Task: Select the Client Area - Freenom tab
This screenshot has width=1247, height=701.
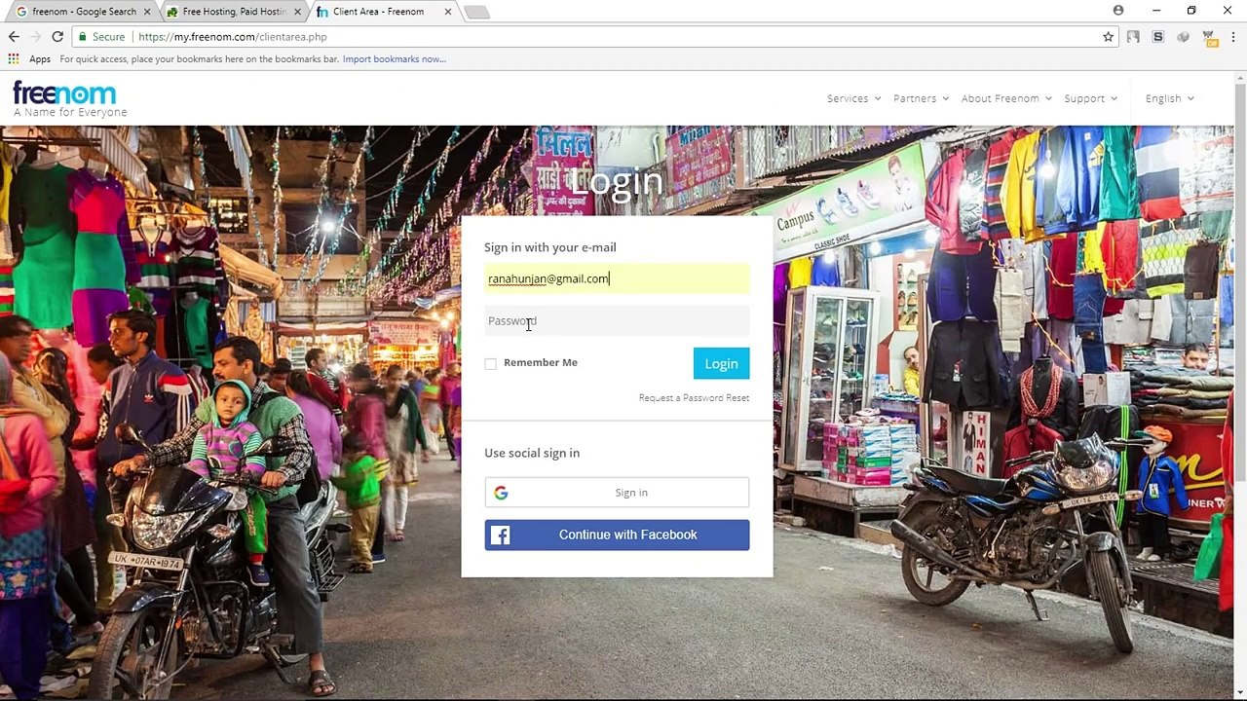Action: 384,12
